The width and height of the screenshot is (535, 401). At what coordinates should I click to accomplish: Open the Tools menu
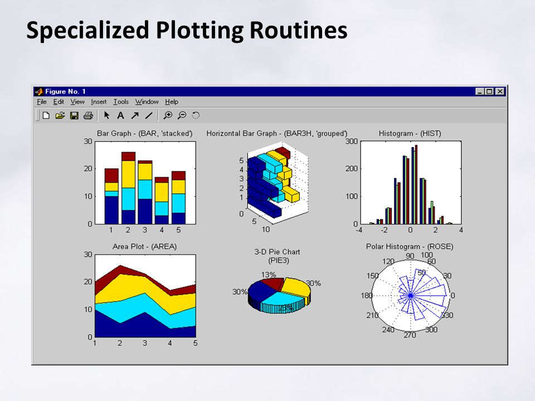pyautogui.click(x=121, y=101)
